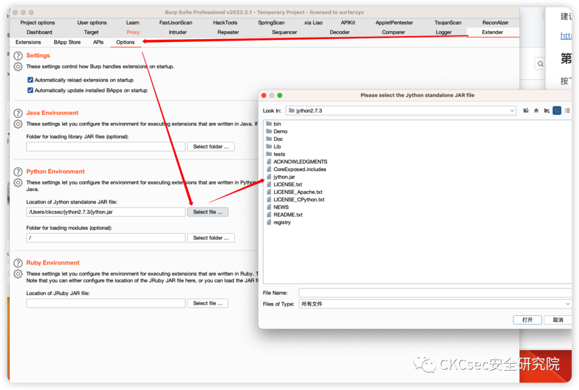The height and width of the screenshot is (390, 579).
Task: Toggle Automatically update installed BApps checkbox
Action: coord(31,90)
